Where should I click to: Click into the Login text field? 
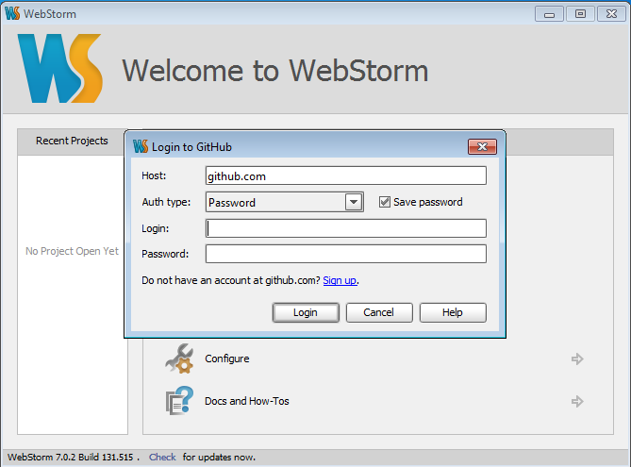click(x=345, y=228)
